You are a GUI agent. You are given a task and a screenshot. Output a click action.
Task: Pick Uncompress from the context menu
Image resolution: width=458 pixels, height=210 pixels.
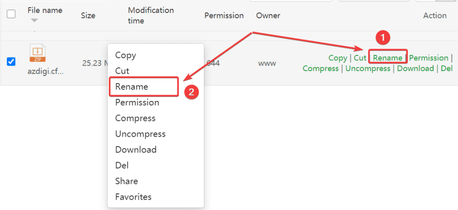coord(140,134)
